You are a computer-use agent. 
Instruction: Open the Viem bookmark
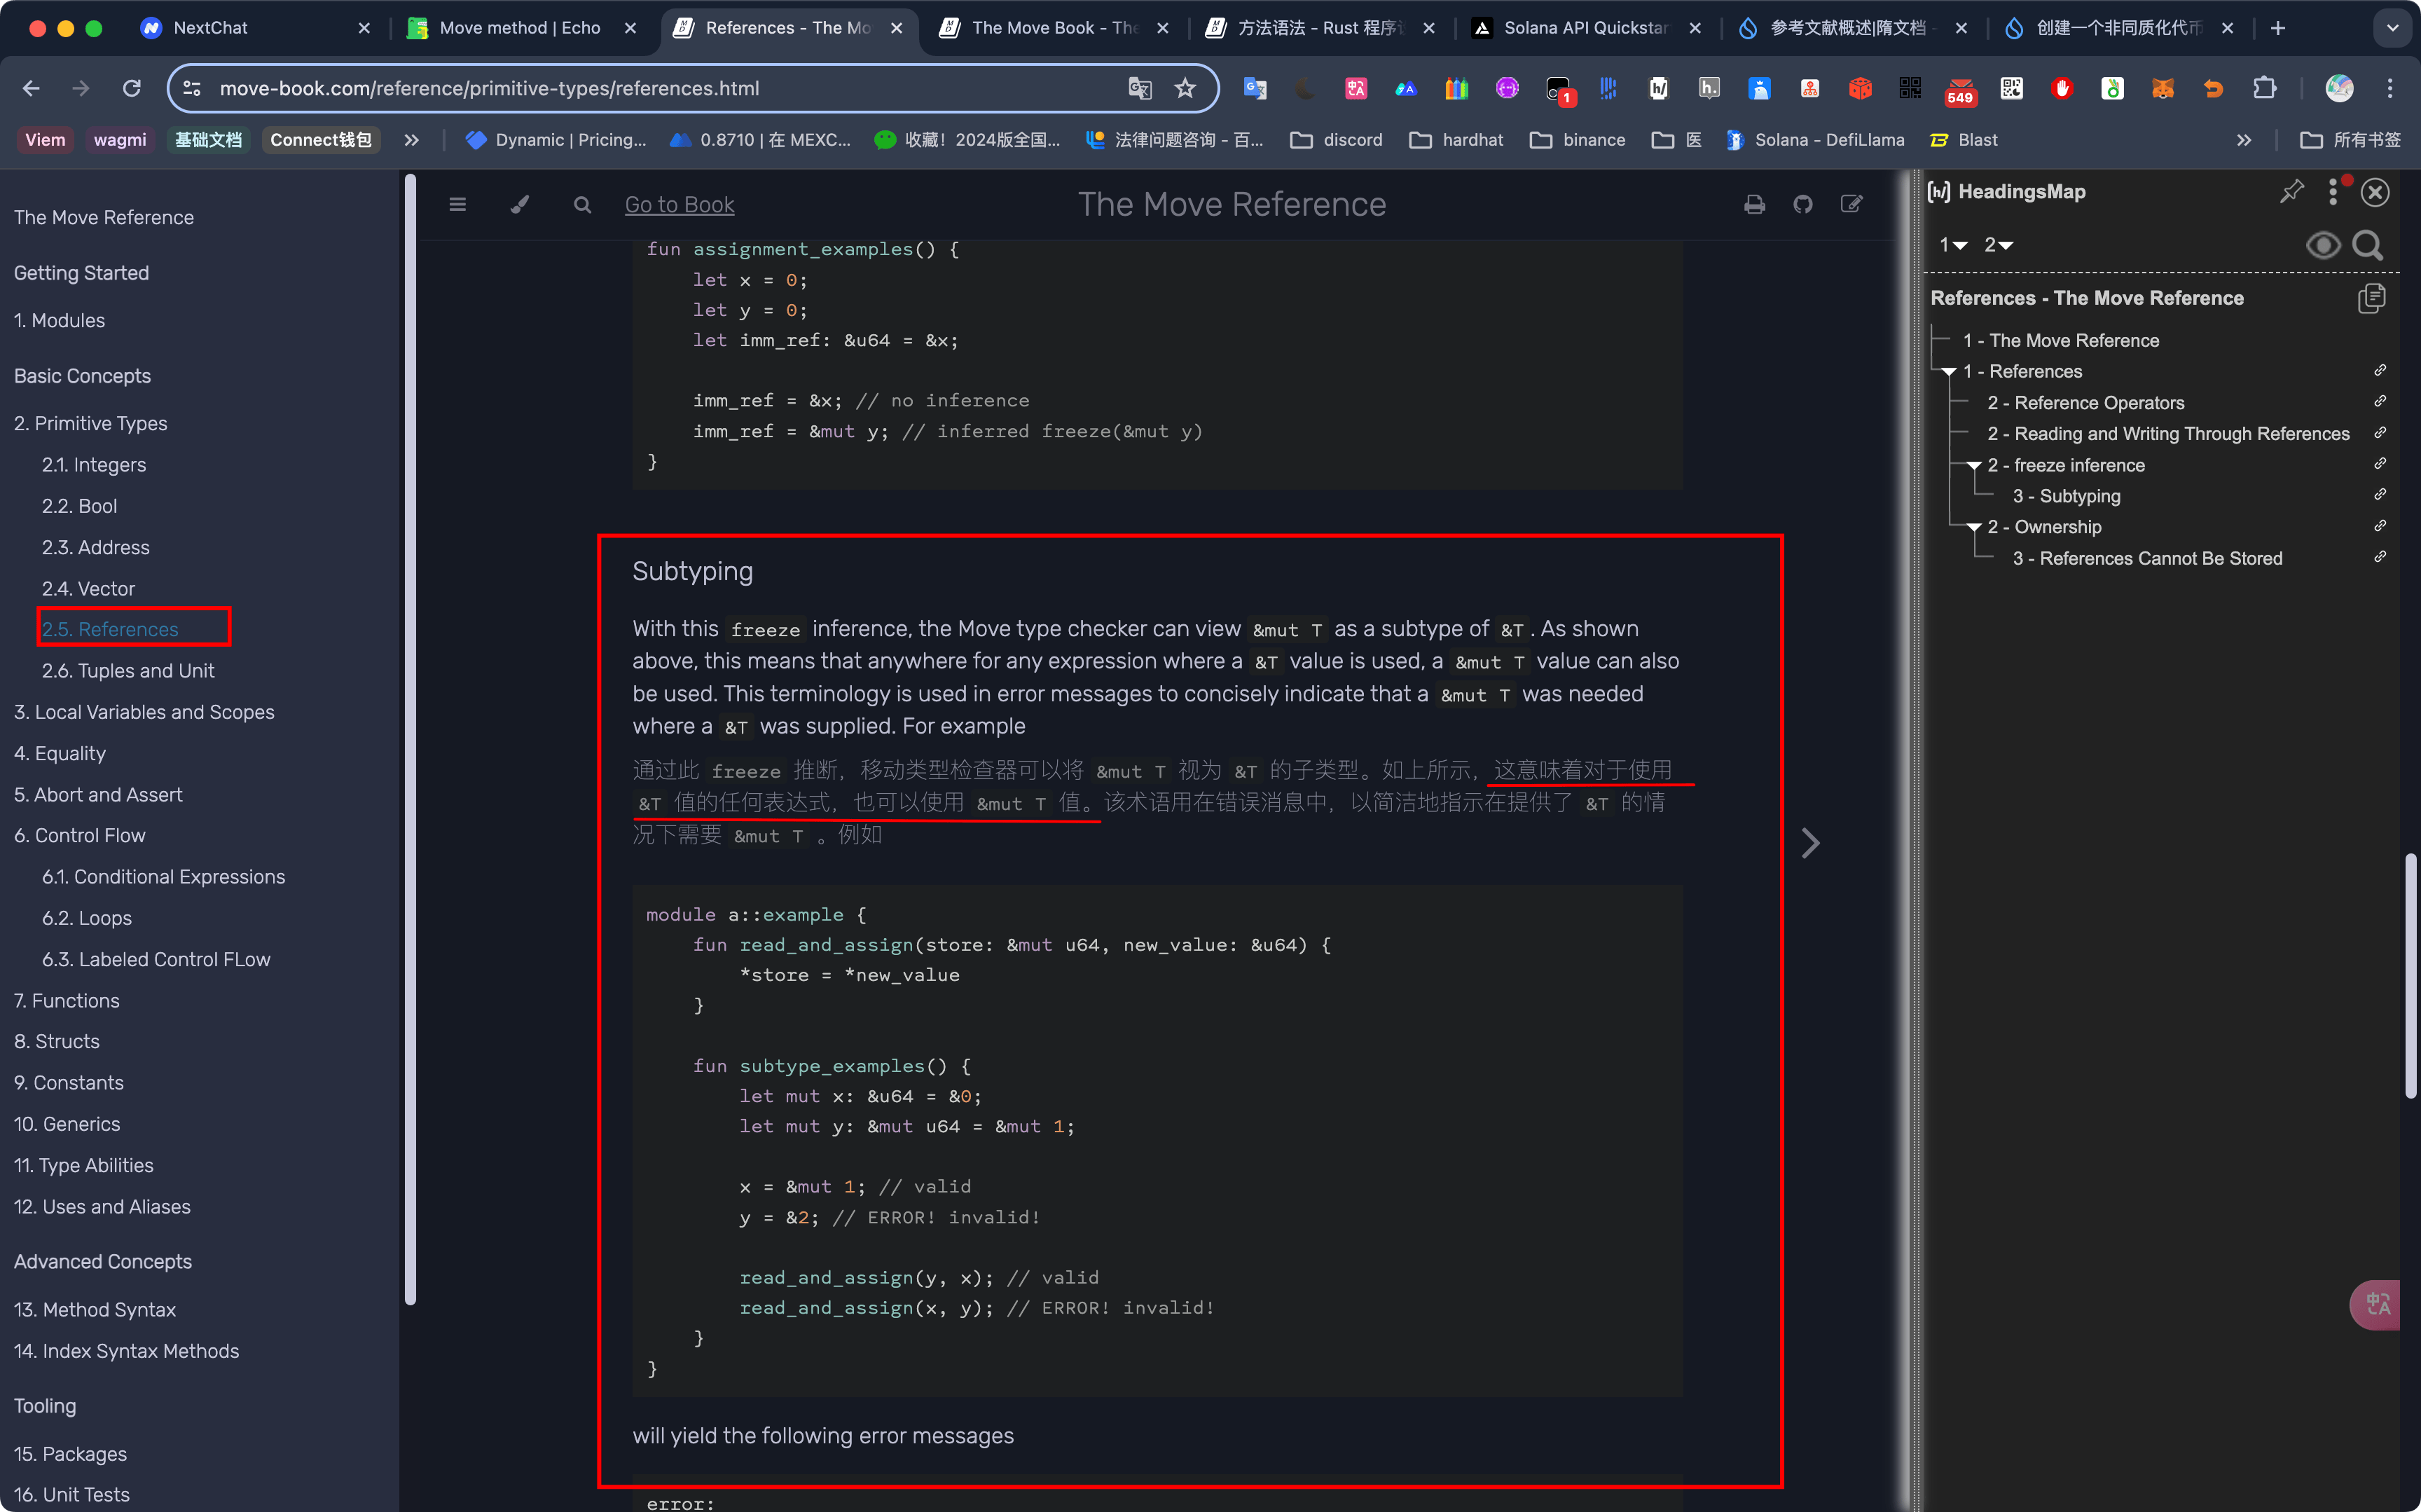point(45,140)
